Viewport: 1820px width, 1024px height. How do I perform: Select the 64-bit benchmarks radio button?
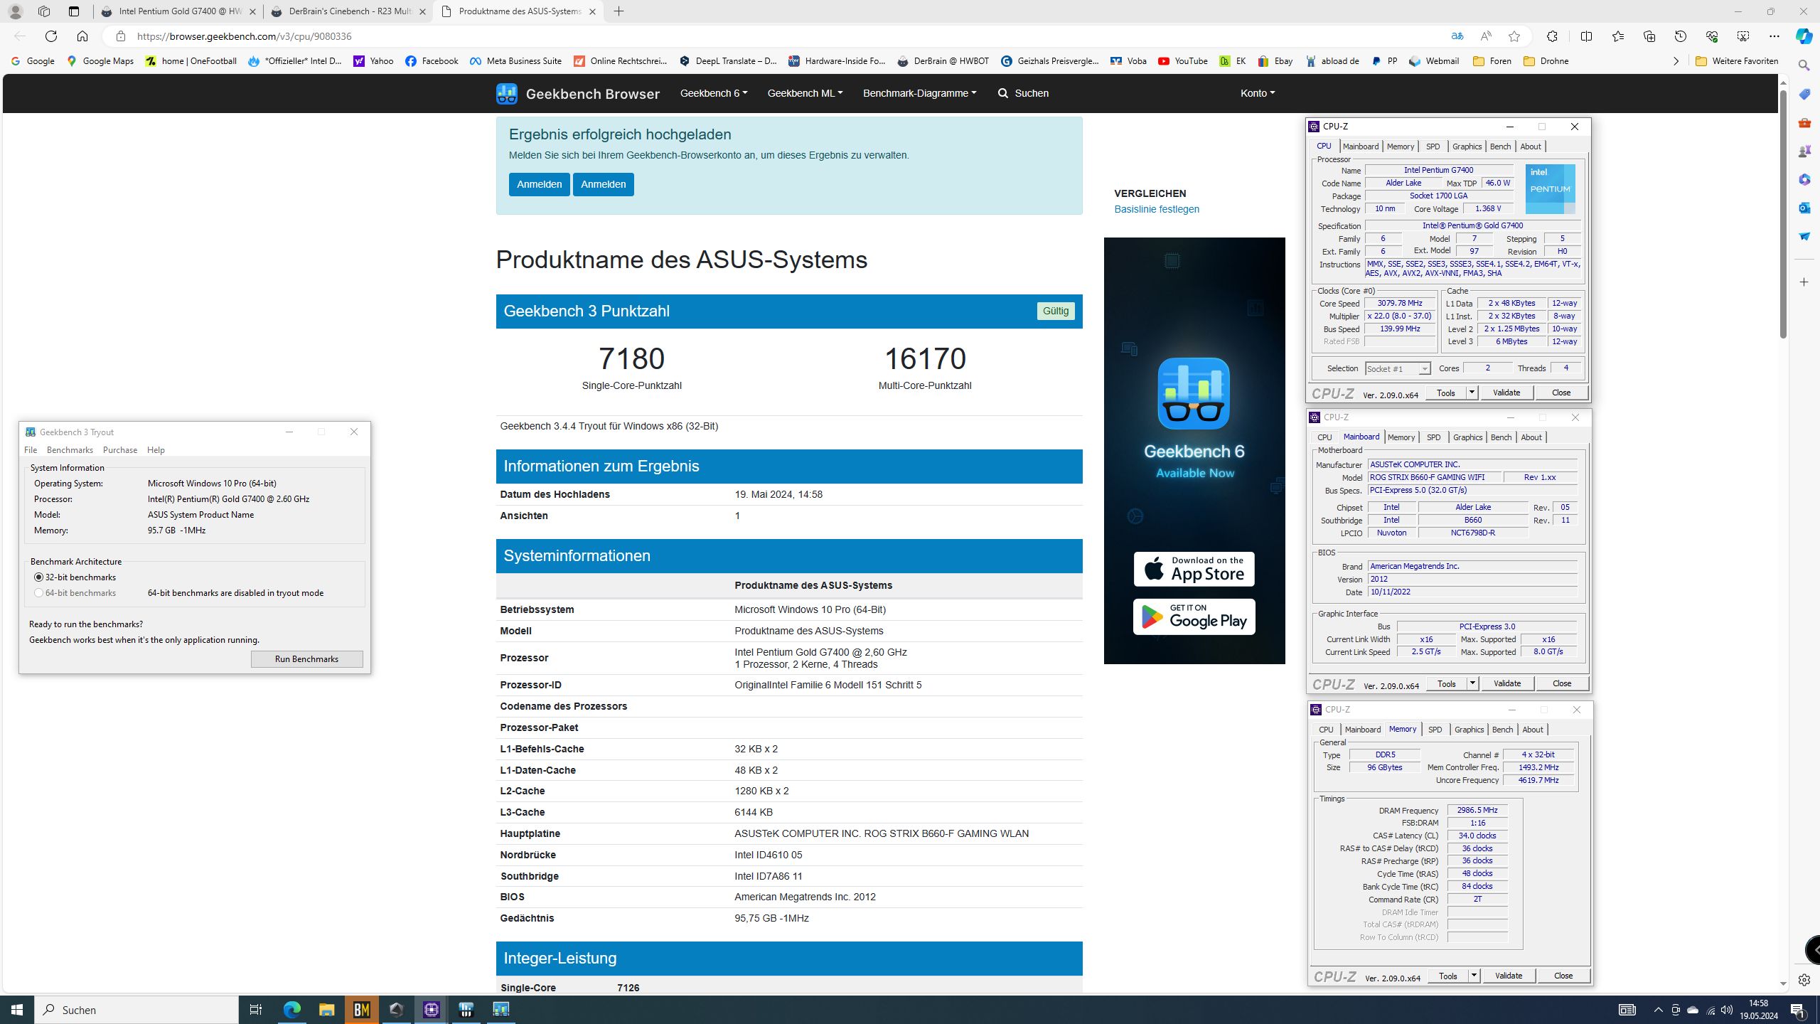38,593
